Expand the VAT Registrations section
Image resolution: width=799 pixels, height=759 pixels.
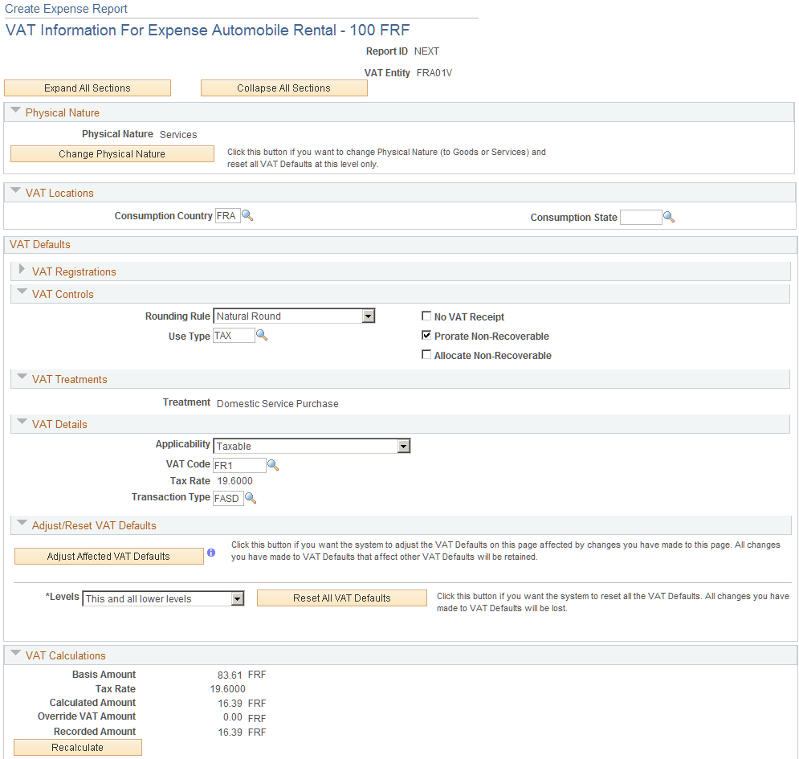point(22,270)
